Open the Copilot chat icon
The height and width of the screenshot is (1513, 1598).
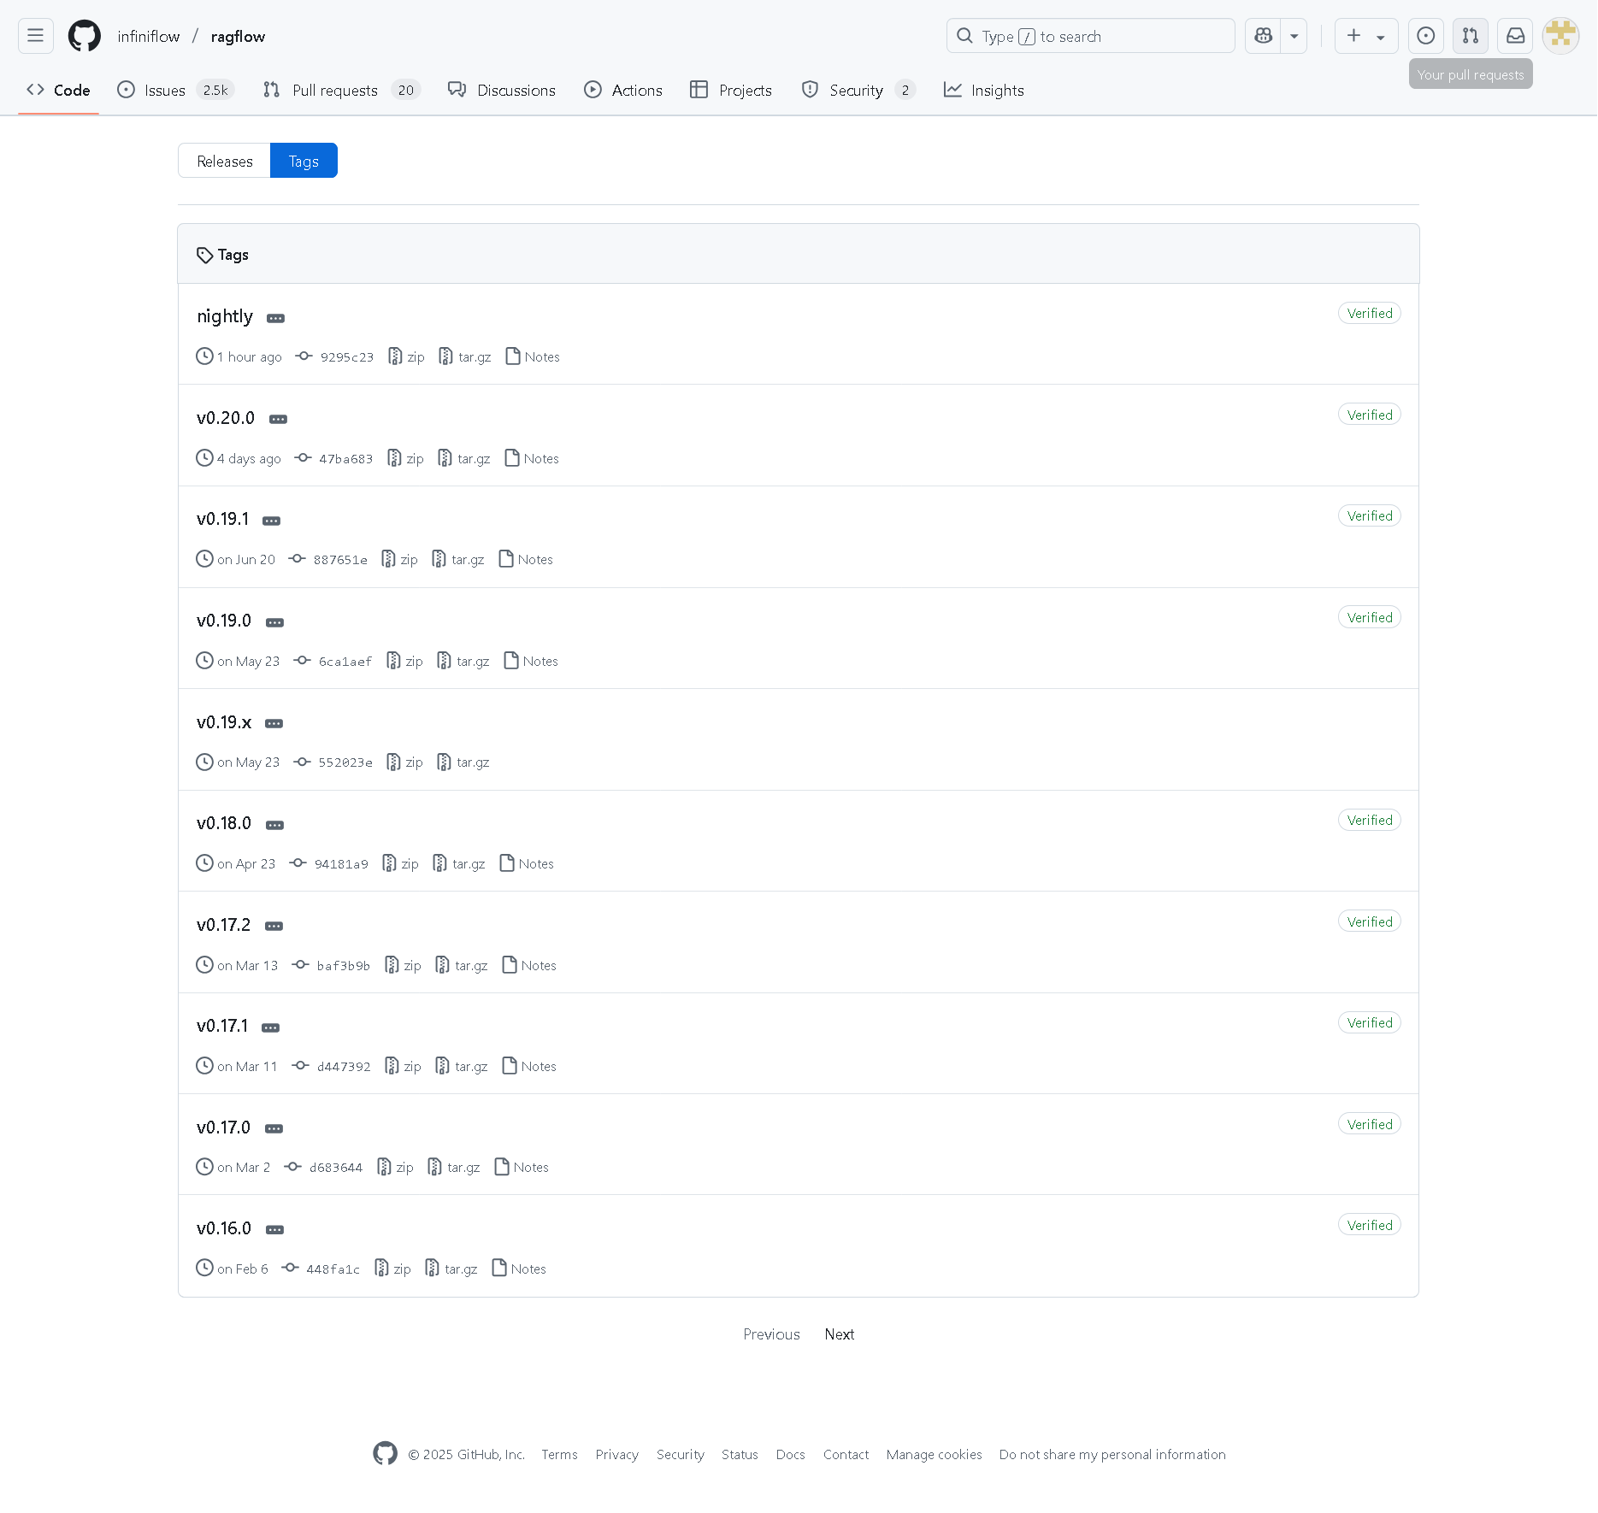tap(1263, 36)
